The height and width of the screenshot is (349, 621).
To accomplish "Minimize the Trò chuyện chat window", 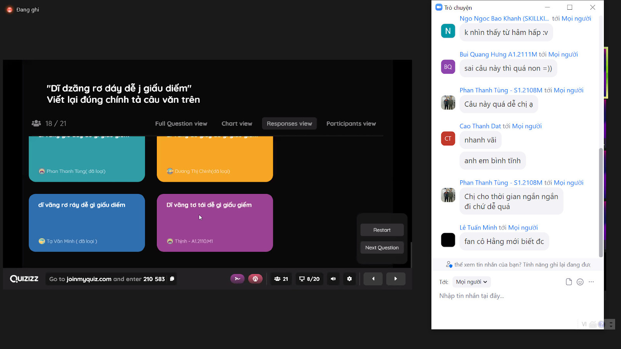I will 547,7.
